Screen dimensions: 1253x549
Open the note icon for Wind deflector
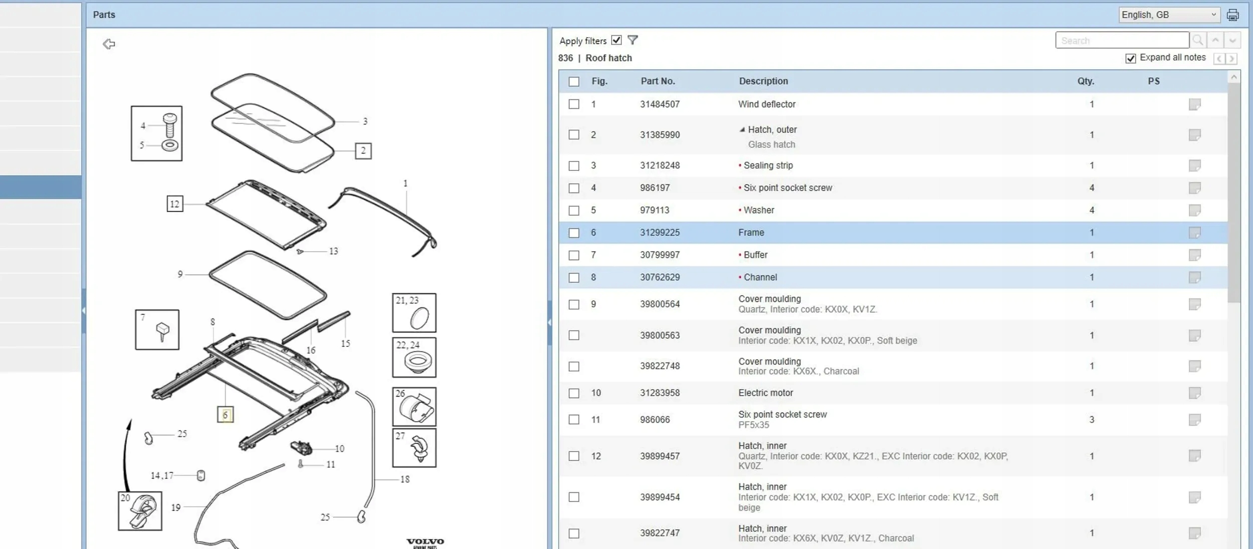click(1194, 104)
